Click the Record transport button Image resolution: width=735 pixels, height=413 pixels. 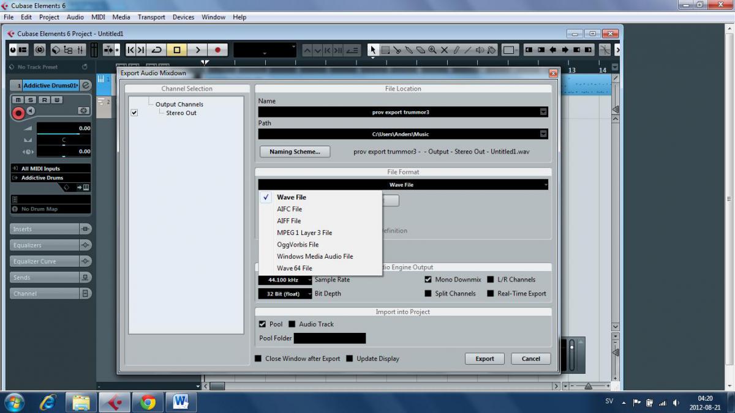point(217,50)
